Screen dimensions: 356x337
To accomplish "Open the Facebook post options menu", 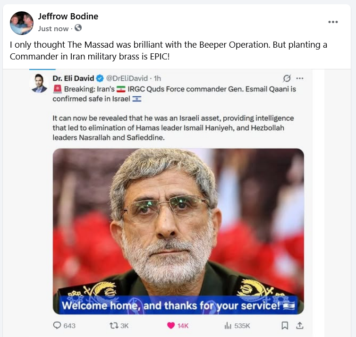I will click(333, 22).
